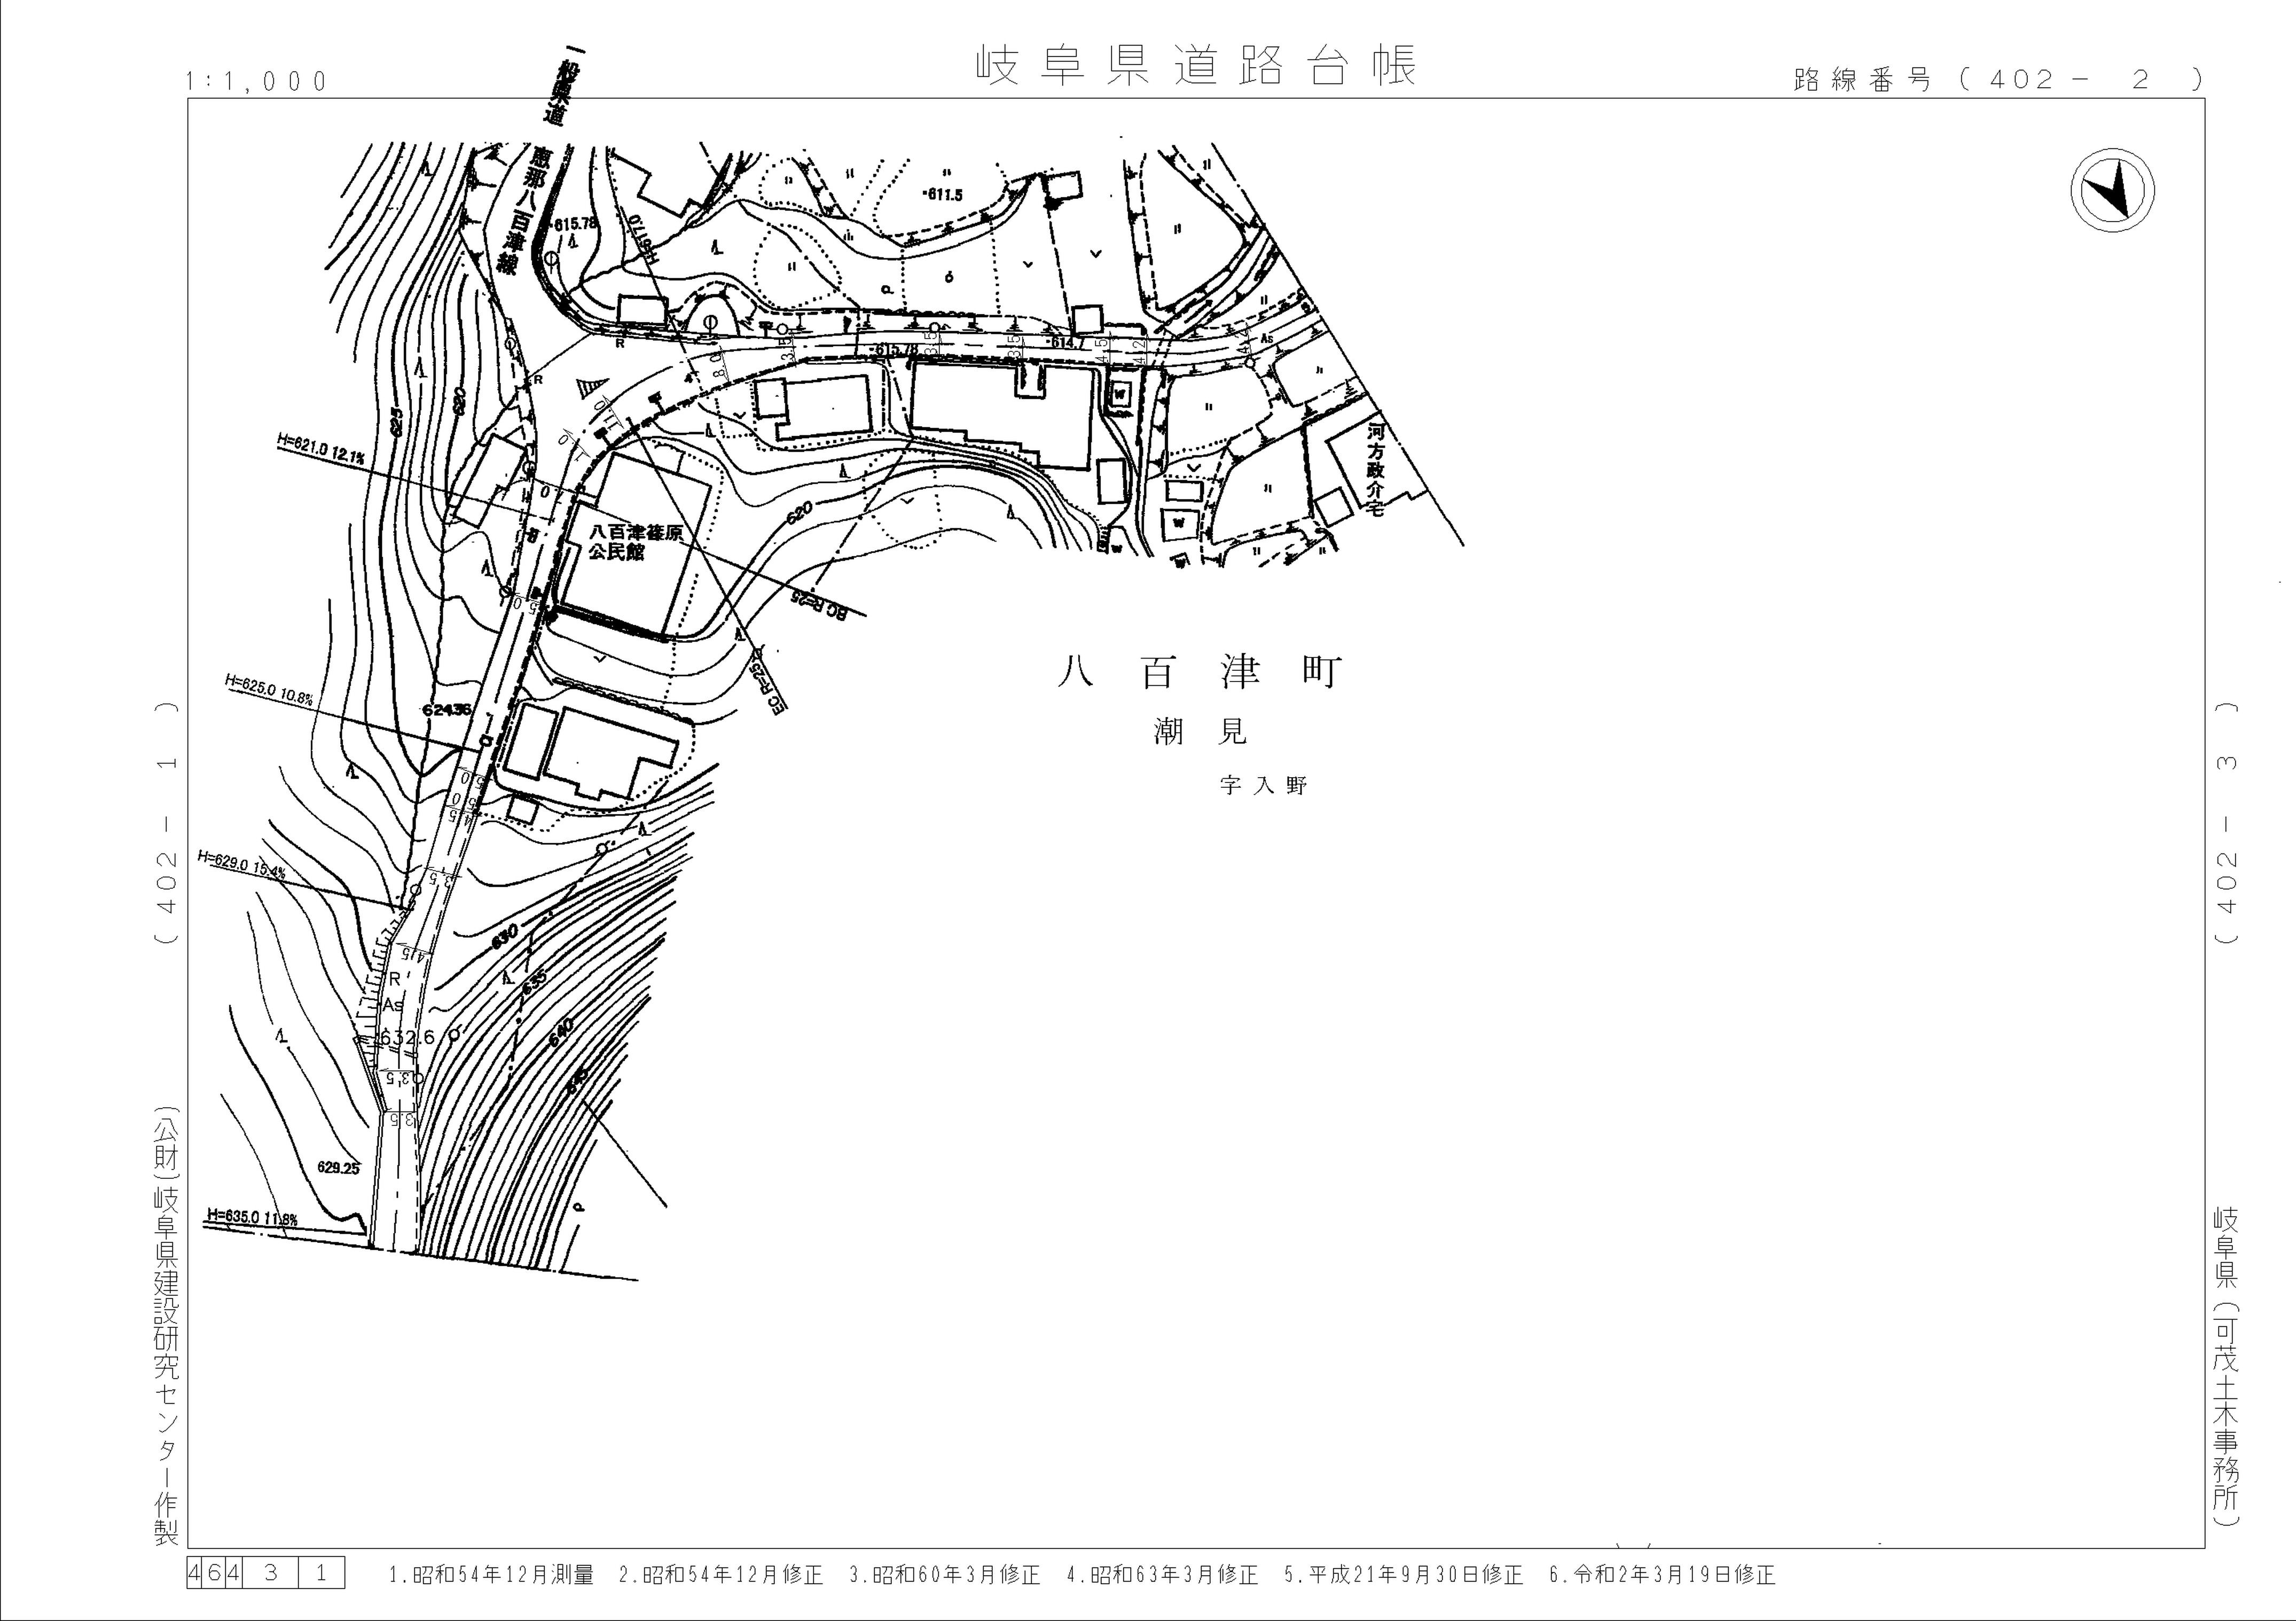Click the 611.5 spot elevation
2296x1621 pixels.
coord(943,195)
